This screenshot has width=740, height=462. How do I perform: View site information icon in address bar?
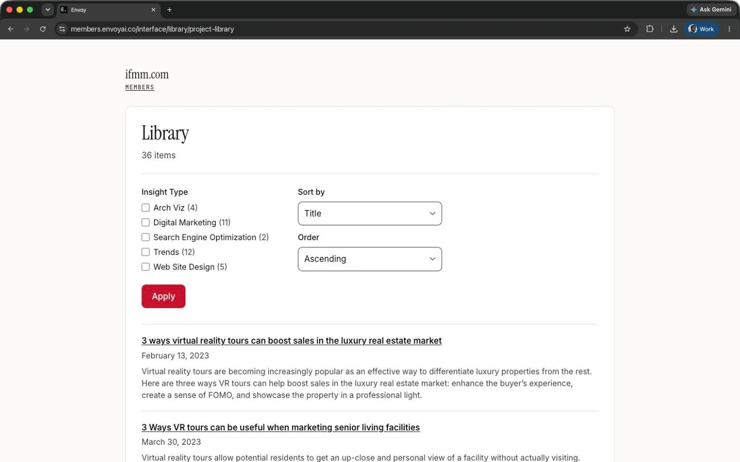62,29
